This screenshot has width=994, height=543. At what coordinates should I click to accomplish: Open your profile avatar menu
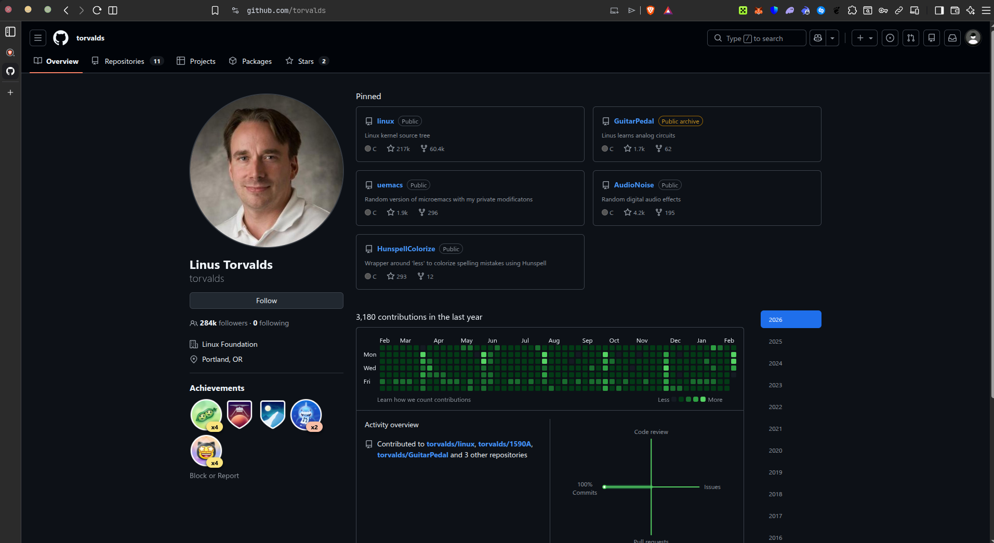pos(973,38)
